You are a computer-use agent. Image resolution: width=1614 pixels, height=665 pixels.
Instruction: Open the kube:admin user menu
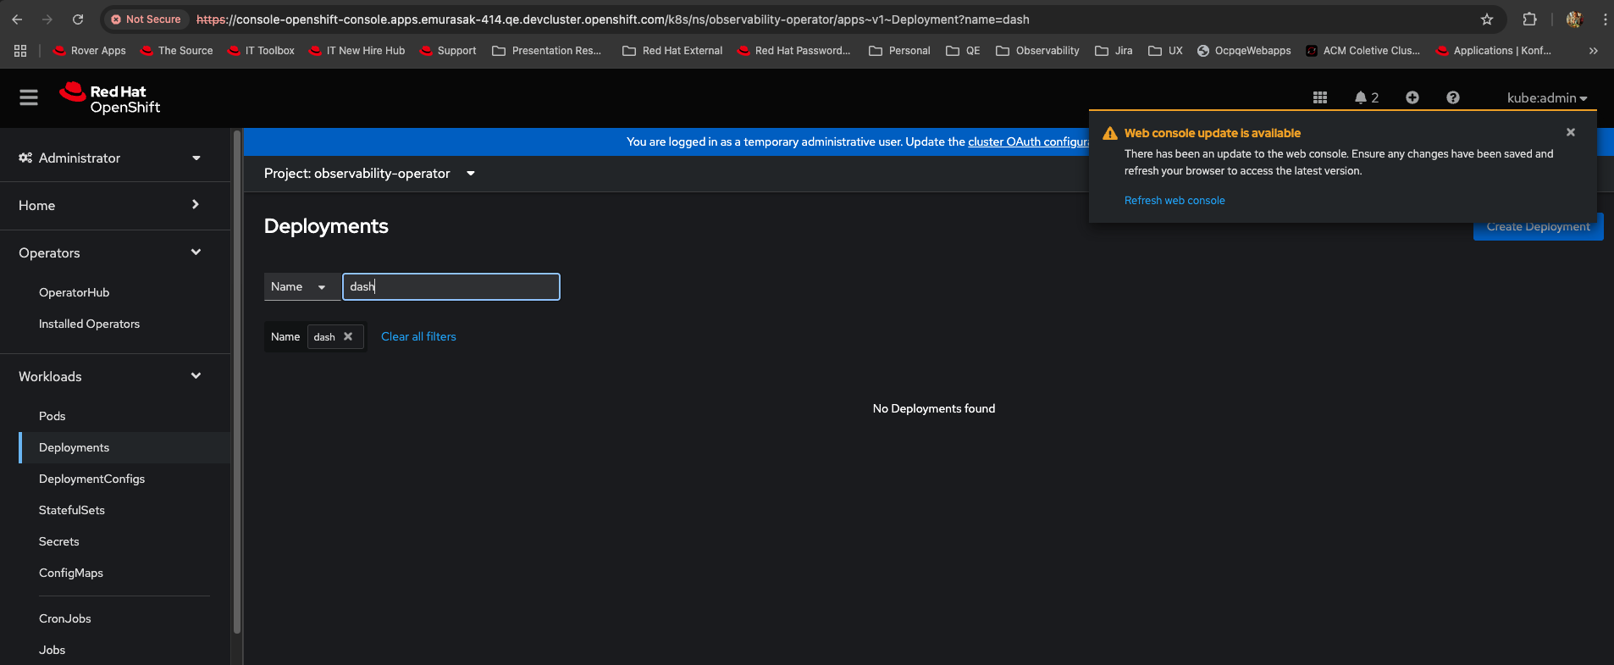pyautogui.click(x=1547, y=97)
